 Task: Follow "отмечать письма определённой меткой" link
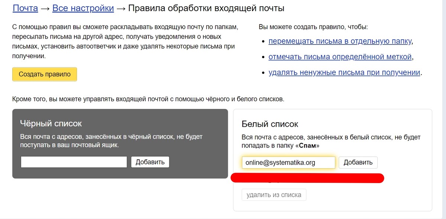click(340, 57)
